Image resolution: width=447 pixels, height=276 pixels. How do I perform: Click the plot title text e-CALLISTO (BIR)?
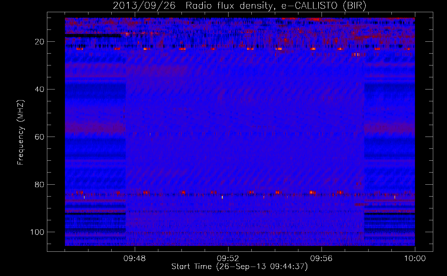[324, 6]
